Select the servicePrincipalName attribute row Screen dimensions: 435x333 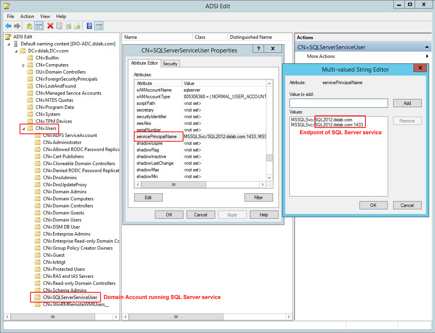click(x=156, y=137)
